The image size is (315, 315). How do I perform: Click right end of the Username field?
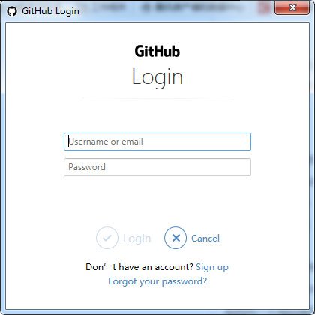[x=245, y=142]
